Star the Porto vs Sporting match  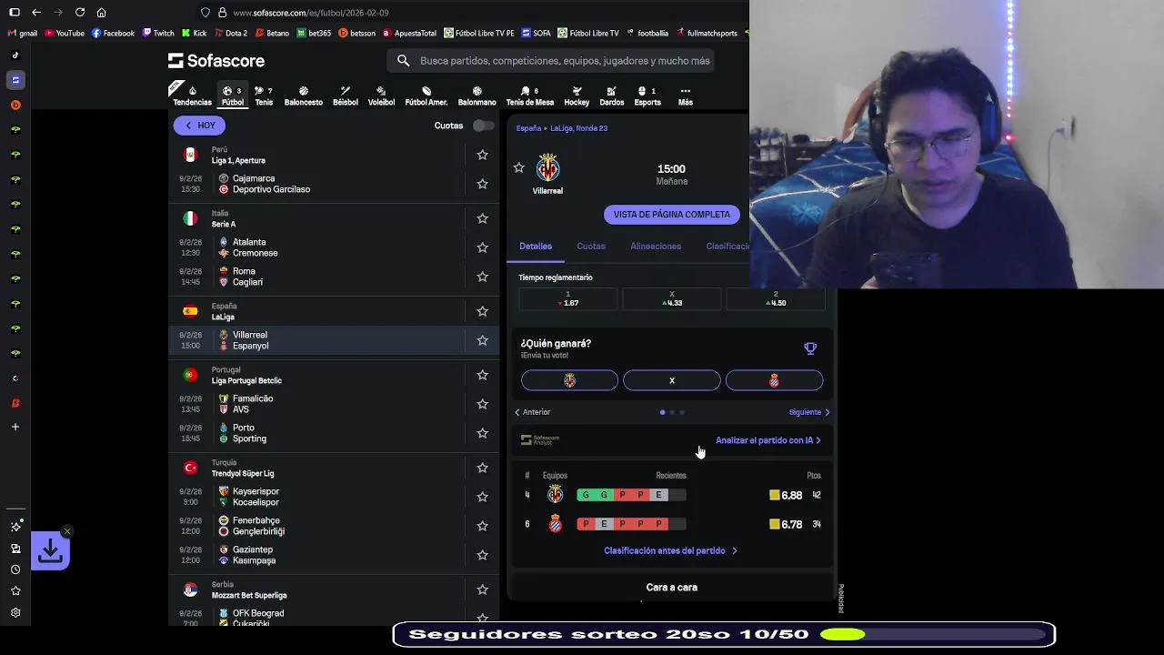point(482,433)
